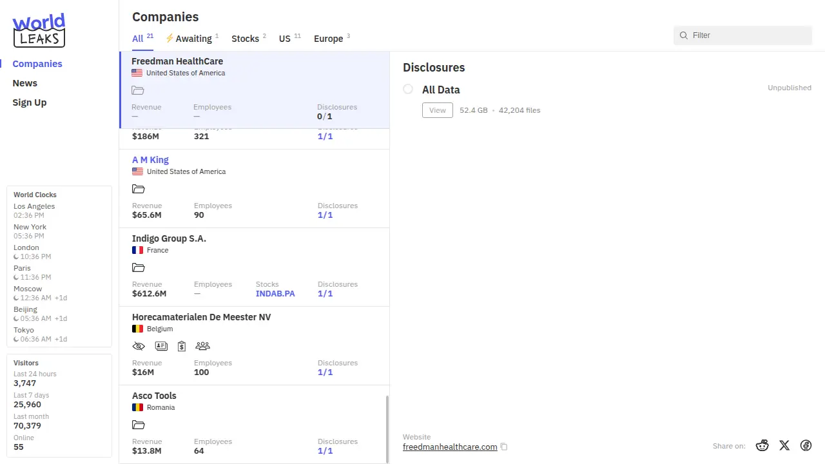The width and height of the screenshot is (825, 464).
Task: Share on Reddit icon
Action: click(762, 445)
